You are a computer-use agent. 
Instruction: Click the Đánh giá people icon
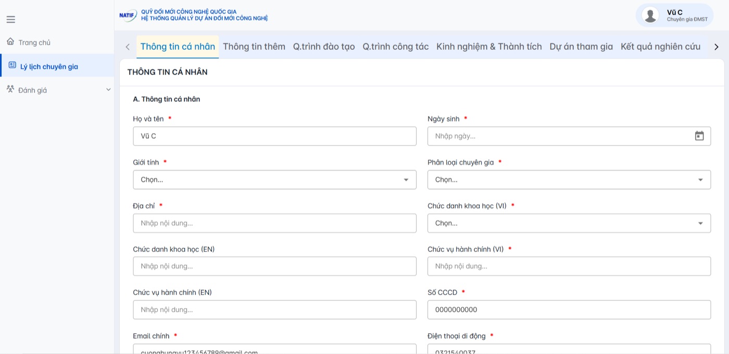10,89
